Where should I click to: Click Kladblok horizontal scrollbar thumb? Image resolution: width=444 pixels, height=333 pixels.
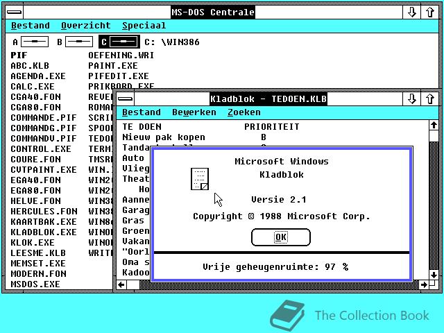pos(133,284)
